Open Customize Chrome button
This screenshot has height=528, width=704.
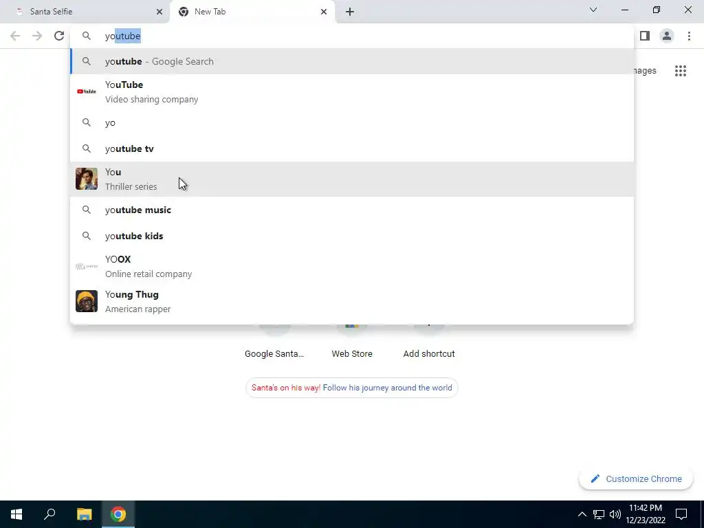(x=636, y=478)
